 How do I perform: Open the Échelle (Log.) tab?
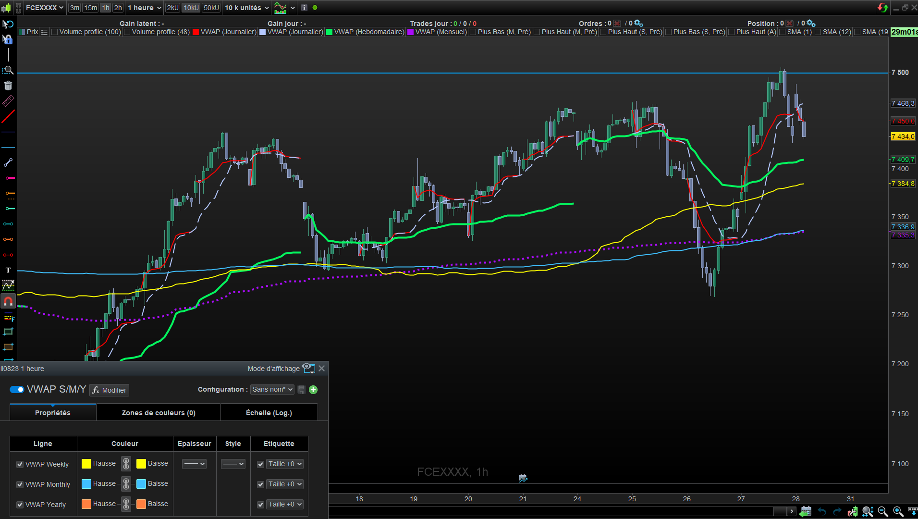point(269,413)
